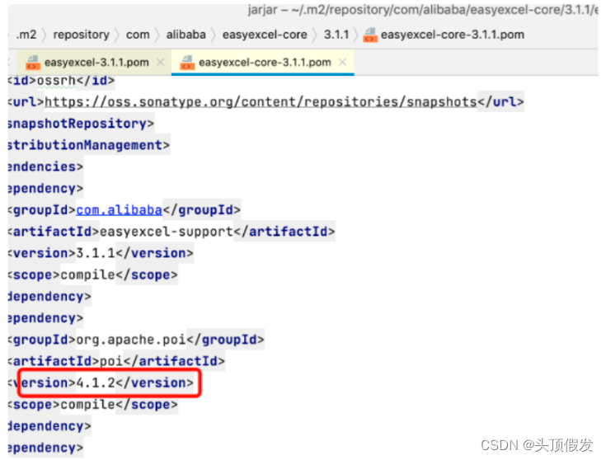Viewport: 606px width, 460px height.
Task: Open the easyexcel-core breadcrumb segment
Action: pos(265,35)
